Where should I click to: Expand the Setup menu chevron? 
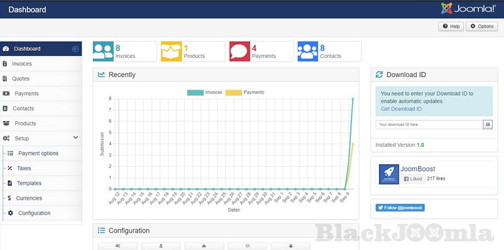(75, 138)
